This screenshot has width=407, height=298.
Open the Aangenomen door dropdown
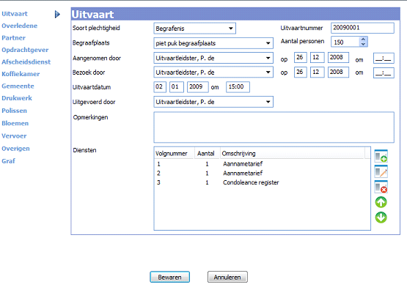(268, 58)
